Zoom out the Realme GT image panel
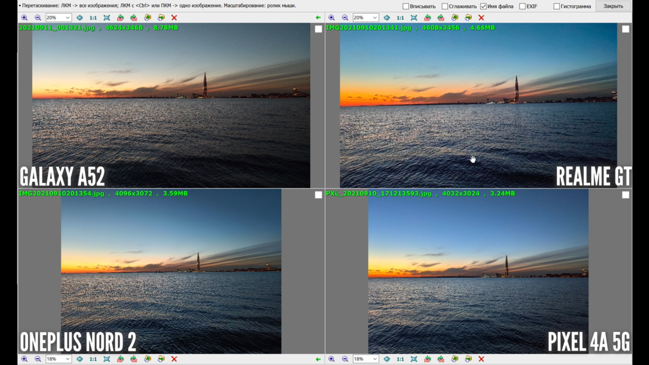This screenshot has height=365, width=649. pyautogui.click(x=345, y=18)
